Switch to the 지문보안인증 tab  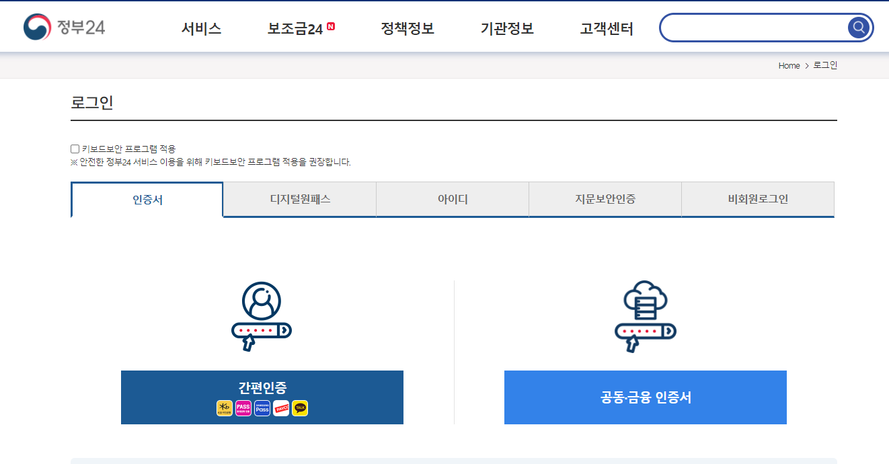(x=605, y=199)
